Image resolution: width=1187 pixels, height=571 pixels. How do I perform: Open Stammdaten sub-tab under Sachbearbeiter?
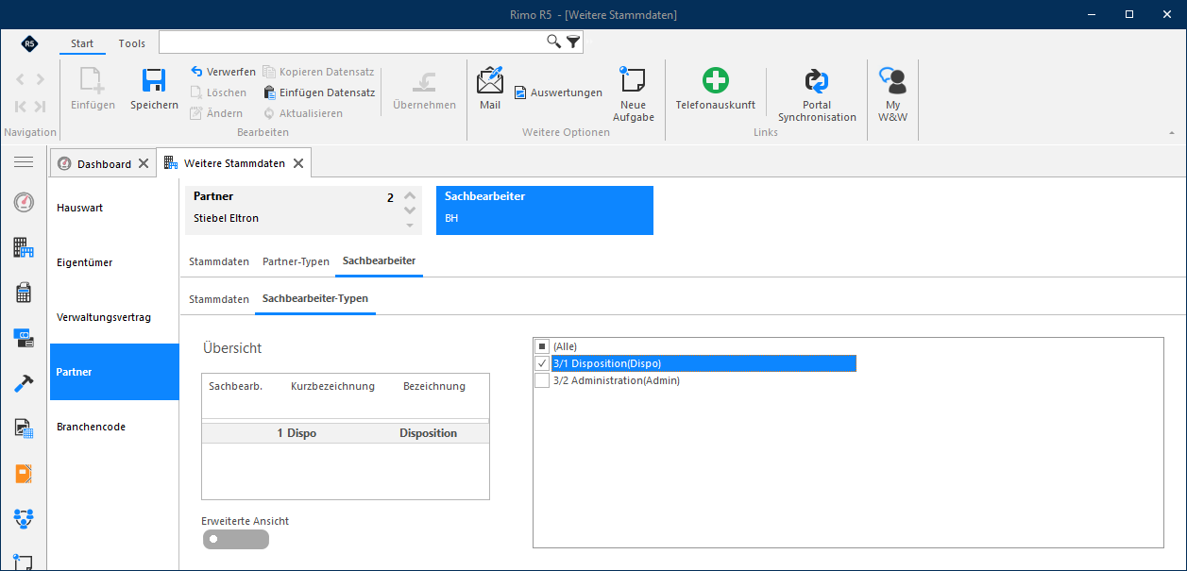pos(219,299)
